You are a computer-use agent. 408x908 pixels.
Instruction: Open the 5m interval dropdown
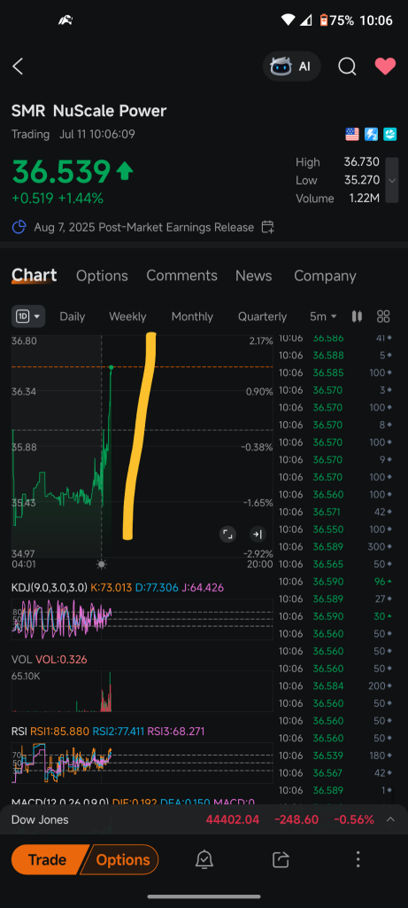323,317
